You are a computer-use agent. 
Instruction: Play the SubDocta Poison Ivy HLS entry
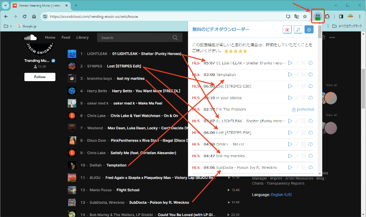point(290,167)
